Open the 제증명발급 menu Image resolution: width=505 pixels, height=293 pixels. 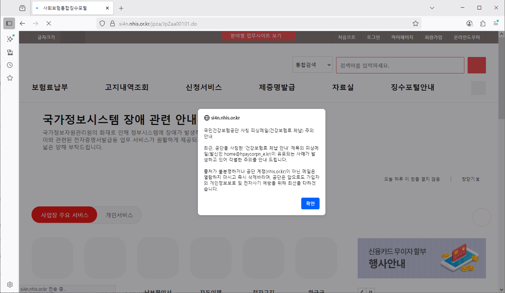click(277, 87)
